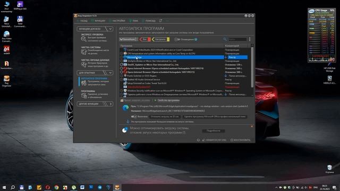Collapse the ДЛЯ ОПЫТНЫХ section

(x=95, y=73)
